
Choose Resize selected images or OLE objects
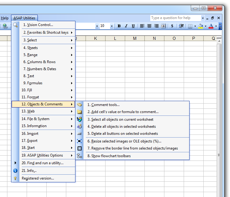pyautogui.click(x=132, y=141)
